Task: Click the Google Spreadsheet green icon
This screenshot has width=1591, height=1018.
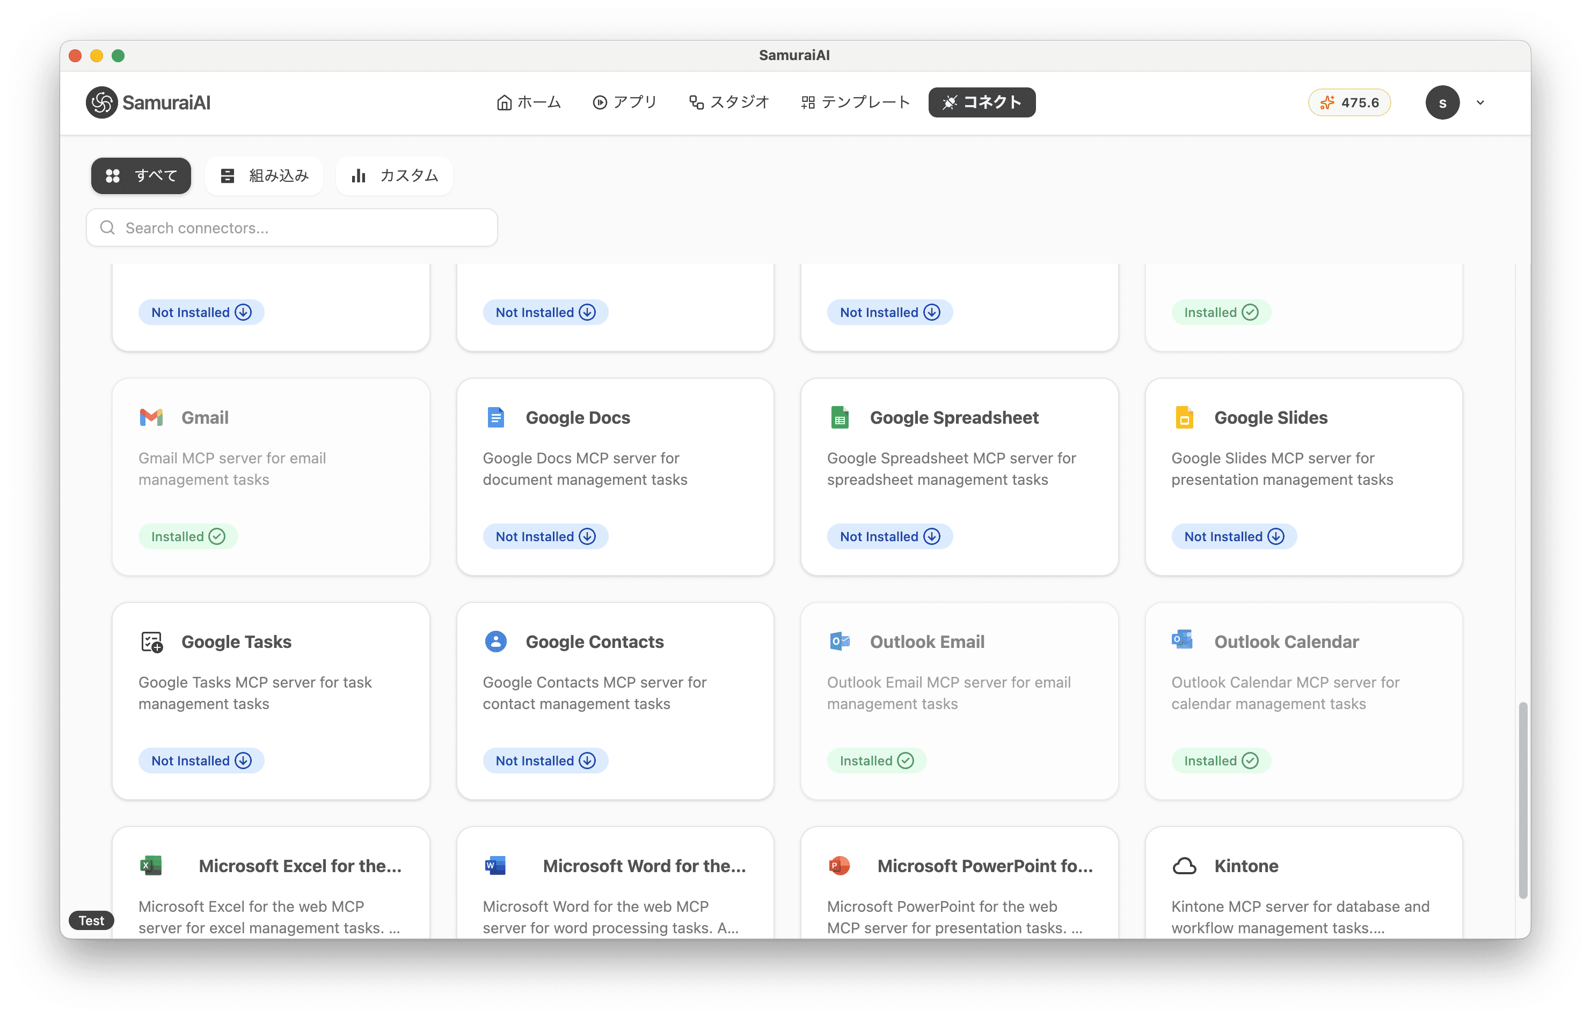Action: click(840, 417)
